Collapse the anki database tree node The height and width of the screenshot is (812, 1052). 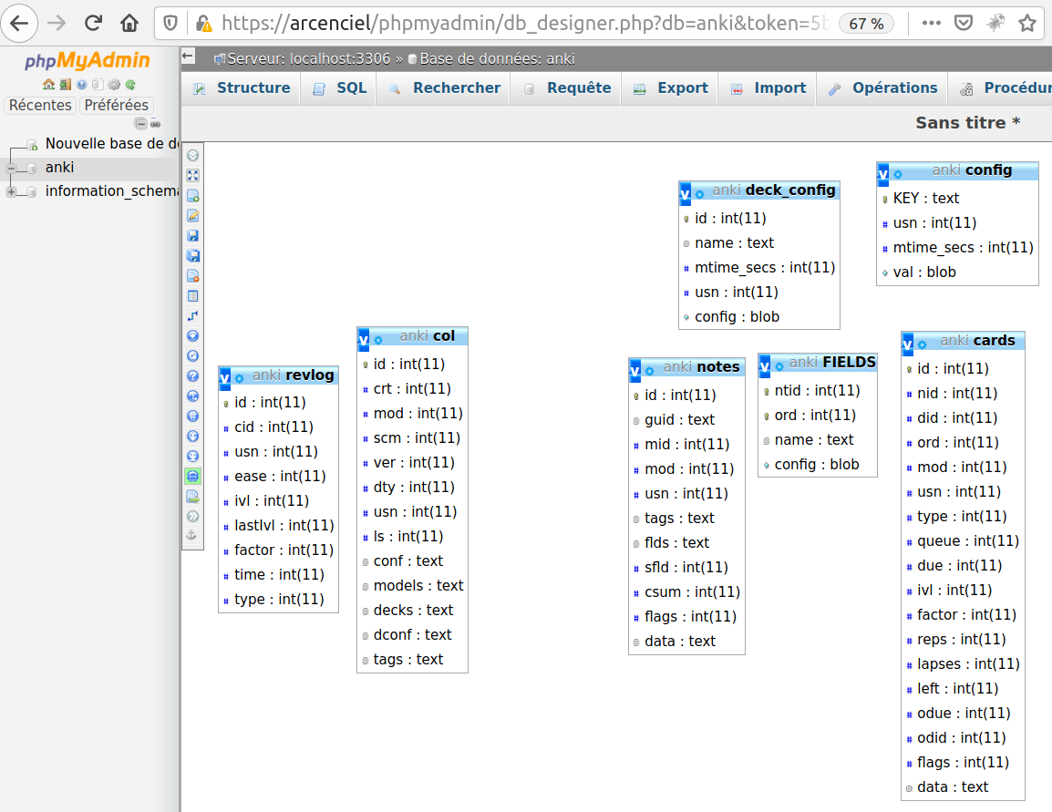coord(12,169)
